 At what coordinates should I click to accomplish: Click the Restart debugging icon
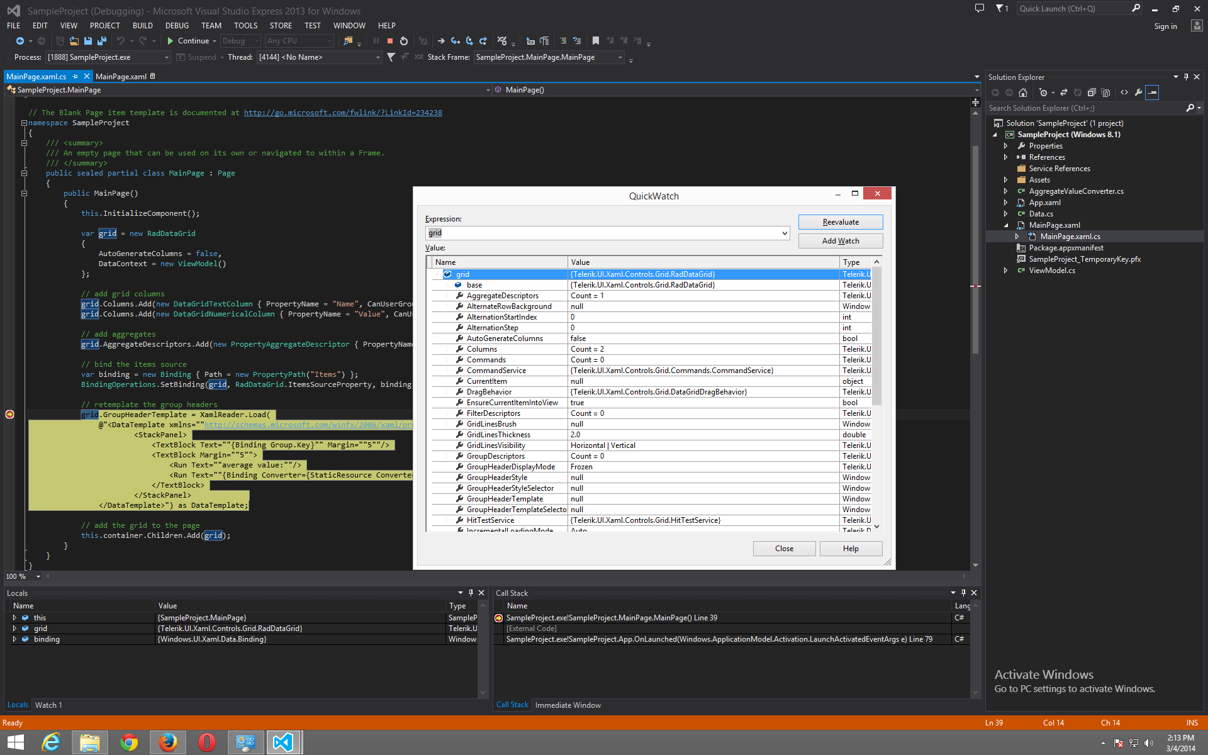coord(404,41)
